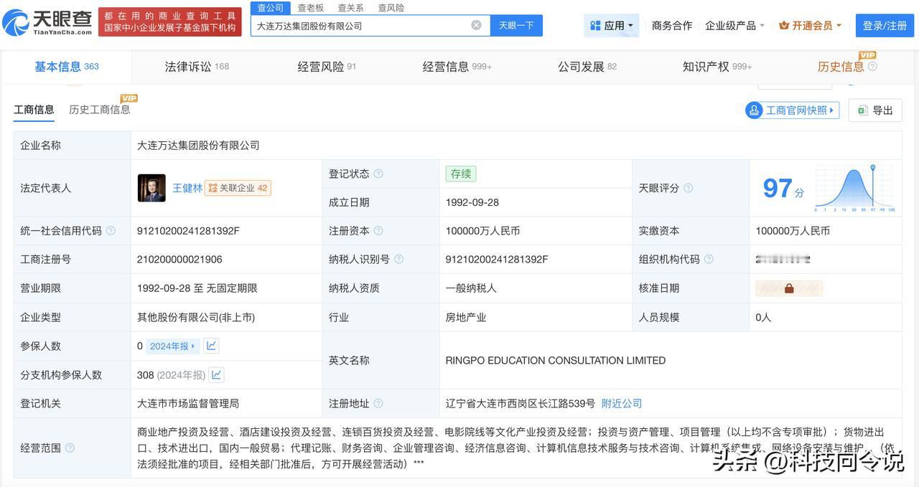Click help icon beside 统一社会信用代码
Screen dimensions: 919x487
click(111, 231)
